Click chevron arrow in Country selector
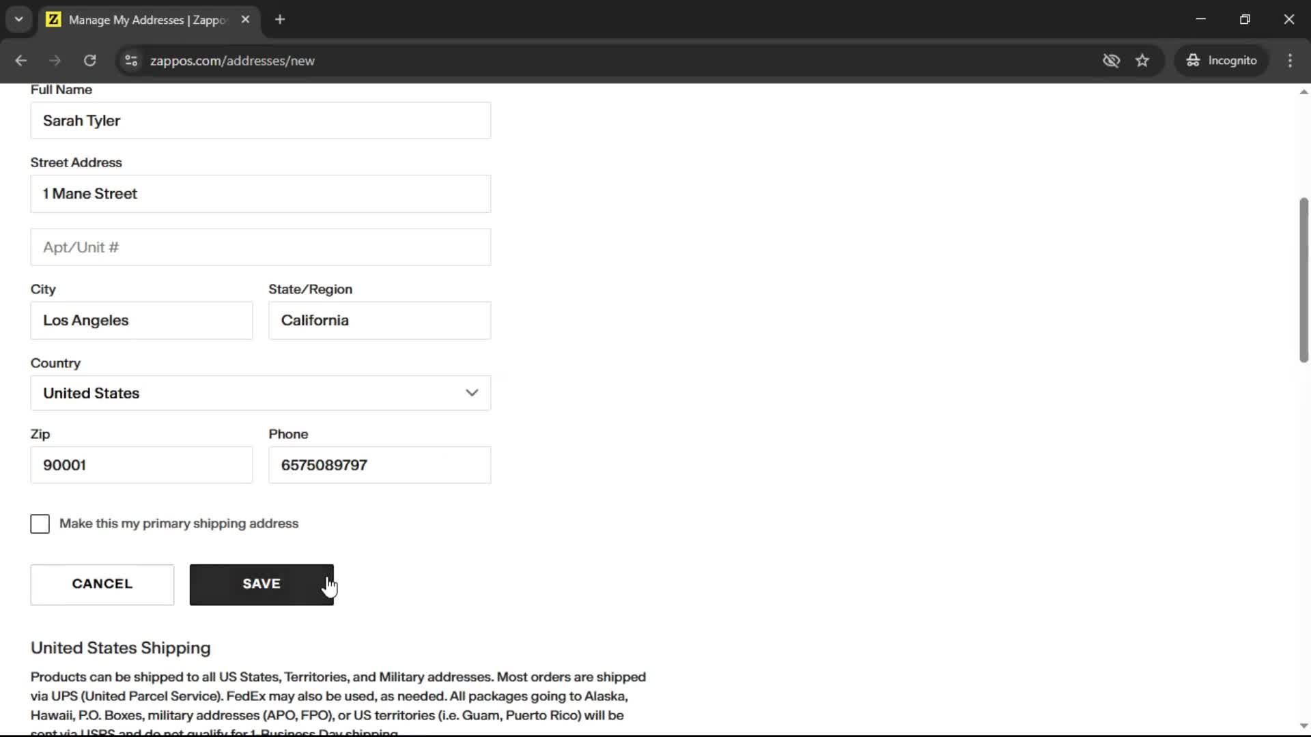Screen dimensions: 1311x737 [x=472, y=393]
